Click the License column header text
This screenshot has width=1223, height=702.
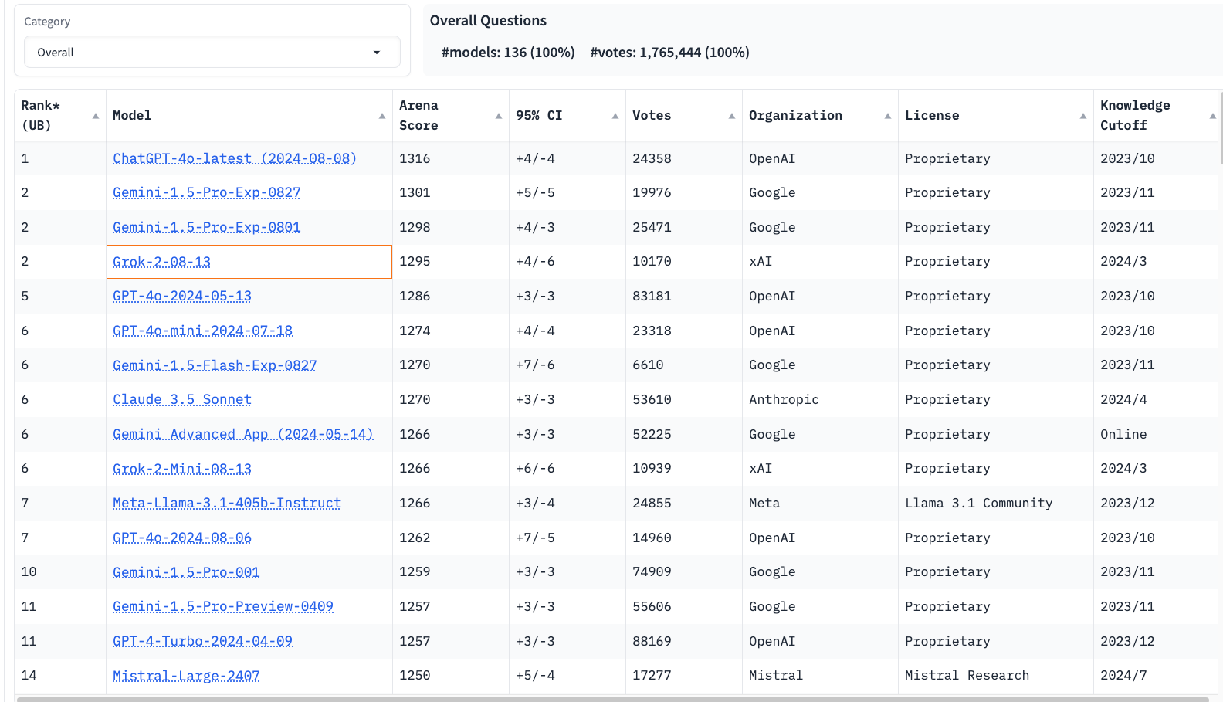tap(932, 115)
